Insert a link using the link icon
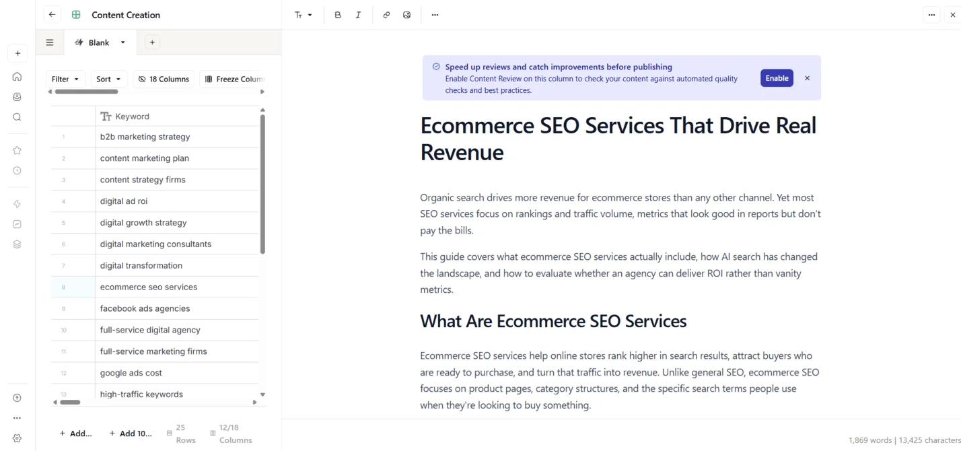Image resolution: width=961 pixels, height=451 pixels. pos(386,15)
